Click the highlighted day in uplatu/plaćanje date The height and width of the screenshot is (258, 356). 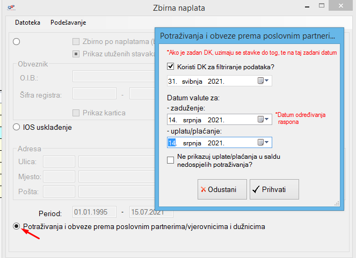pos(172,143)
